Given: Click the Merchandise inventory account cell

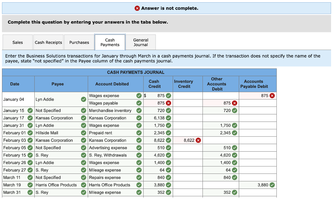Looking at the screenshot, I should (115, 110).
